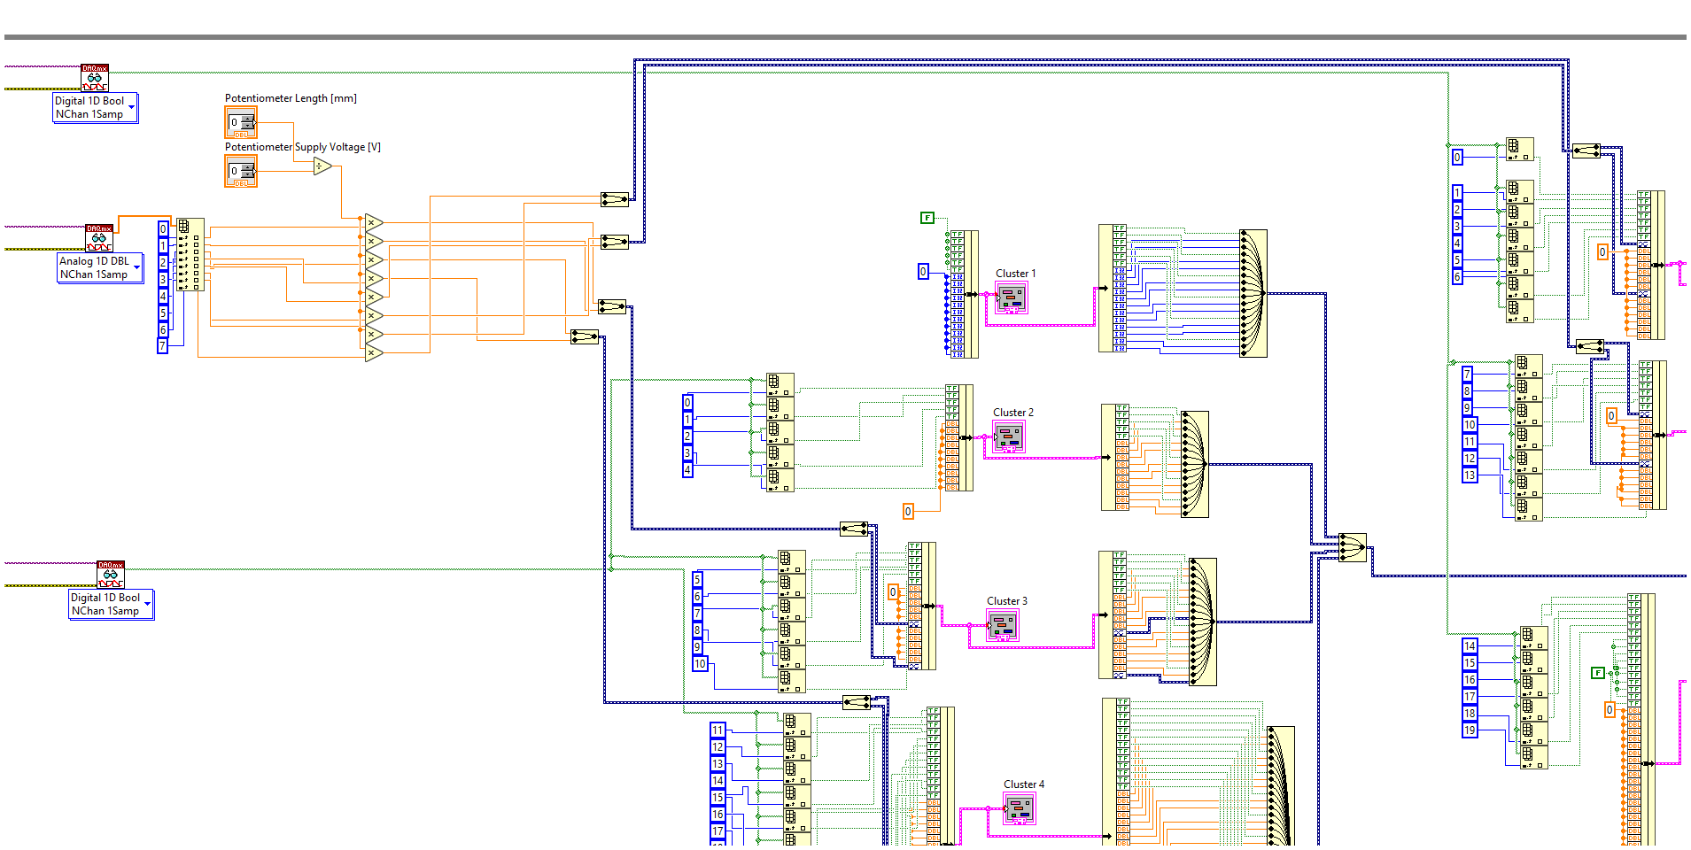Click the index constant 19

(x=1470, y=730)
